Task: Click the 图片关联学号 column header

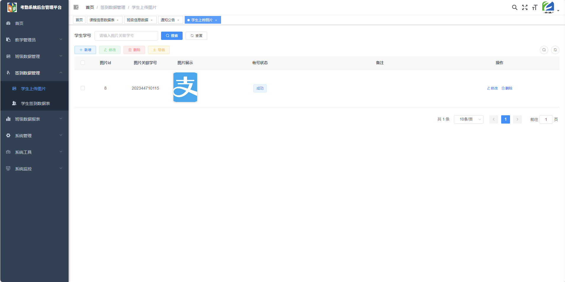Action: tap(145, 63)
